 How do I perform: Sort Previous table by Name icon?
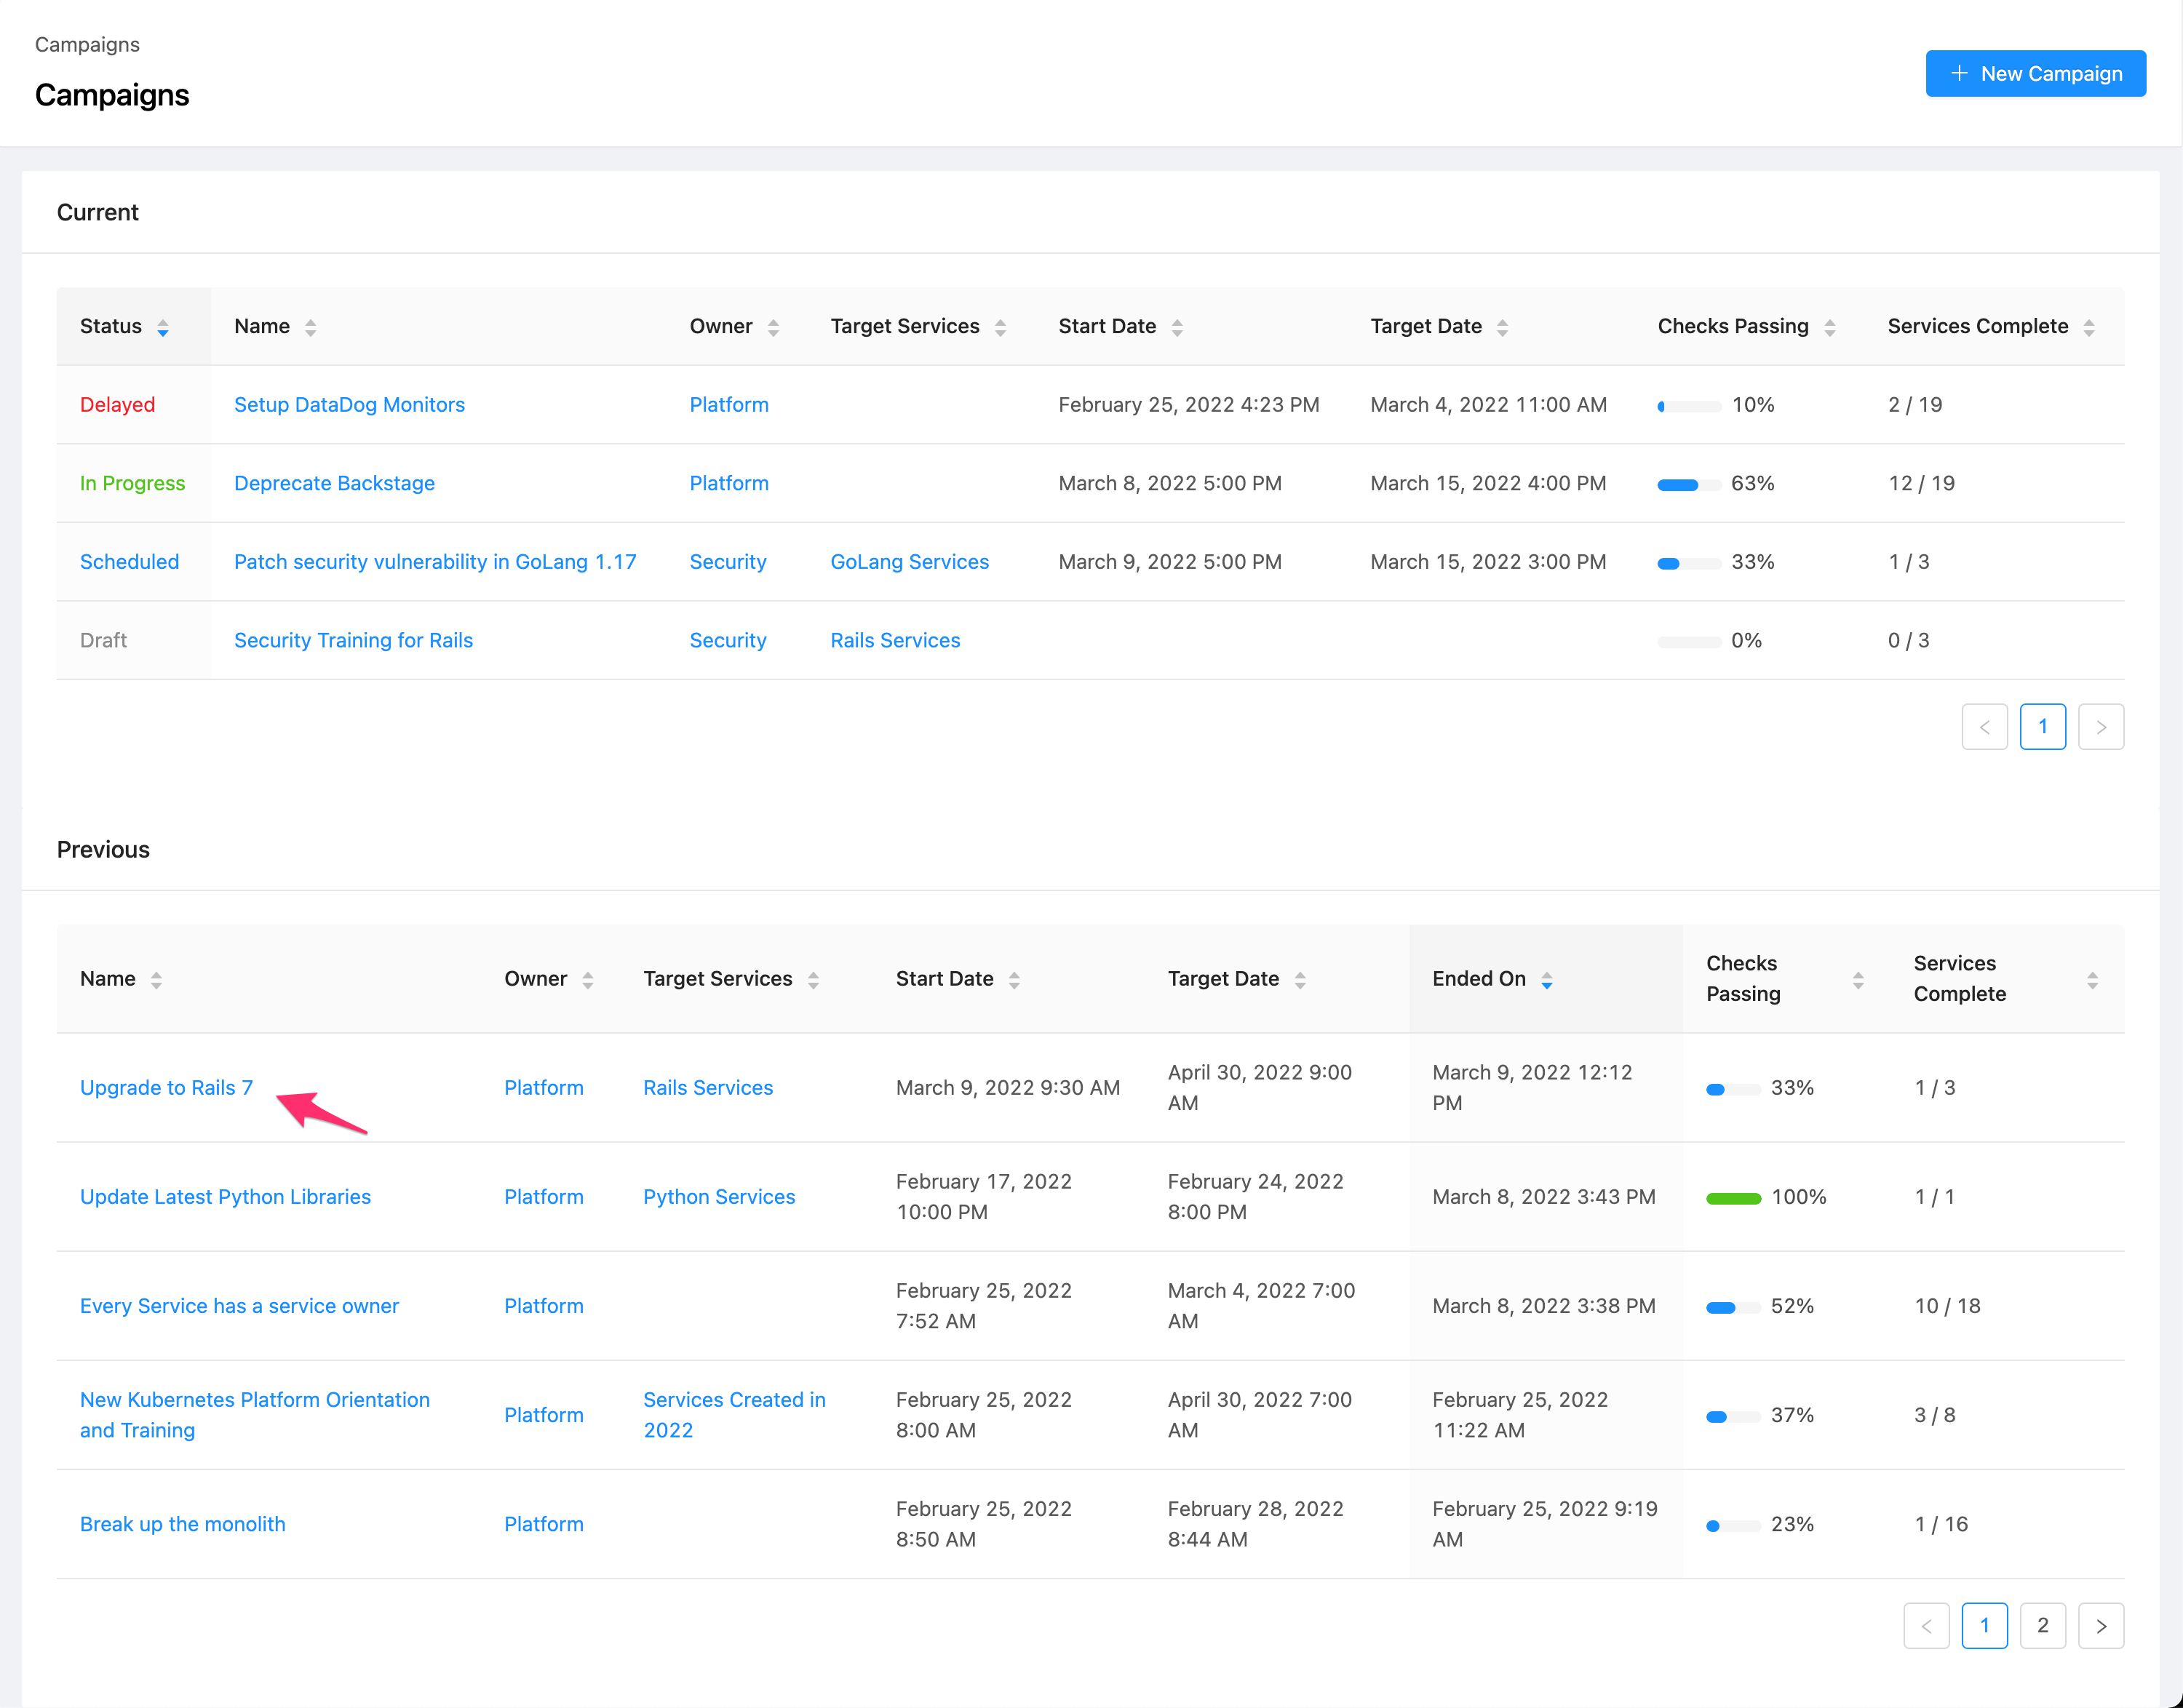click(156, 980)
